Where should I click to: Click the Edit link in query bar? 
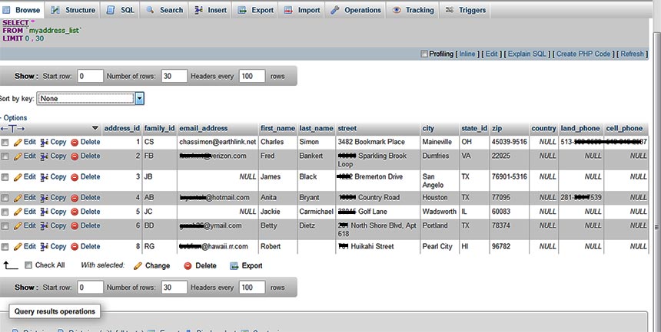coord(492,54)
